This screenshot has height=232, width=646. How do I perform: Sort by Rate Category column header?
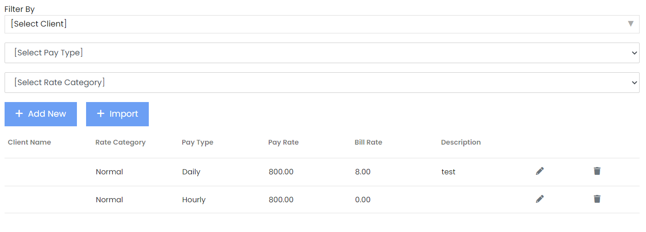click(x=120, y=142)
